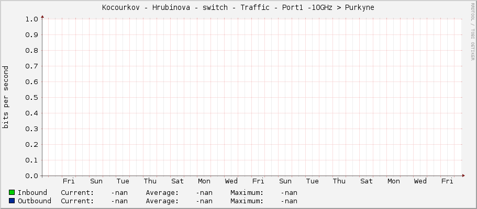Click the '1.0' y-axis value
Viewport: 477px width, 209px height.
(x=31, y=19)
